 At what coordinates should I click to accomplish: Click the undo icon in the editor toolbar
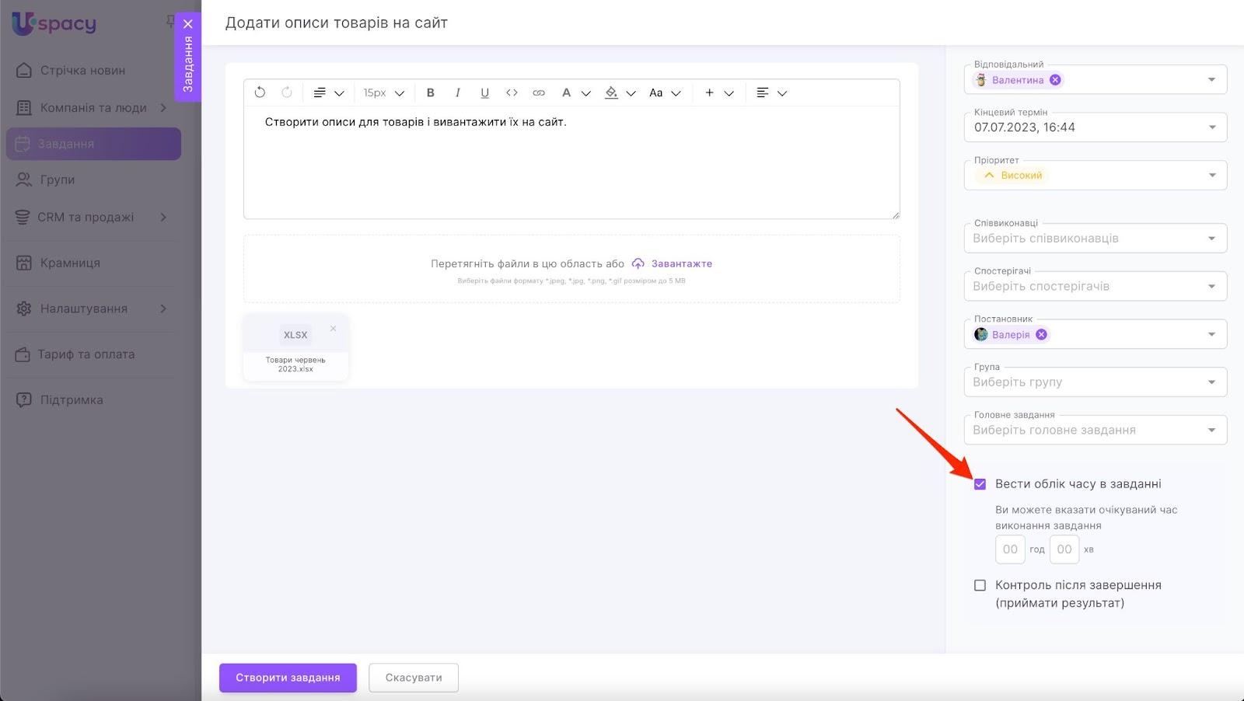click(260, 92)
